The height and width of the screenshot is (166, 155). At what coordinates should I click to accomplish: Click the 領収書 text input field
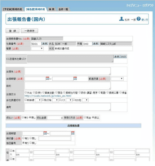[55, 138]
